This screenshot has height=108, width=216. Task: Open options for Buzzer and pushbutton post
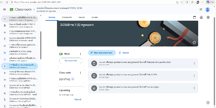pos(194,63)
